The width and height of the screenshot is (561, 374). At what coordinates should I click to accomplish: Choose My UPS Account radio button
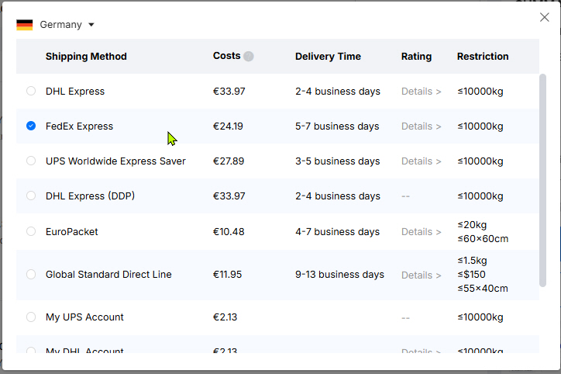click(31, 317)
